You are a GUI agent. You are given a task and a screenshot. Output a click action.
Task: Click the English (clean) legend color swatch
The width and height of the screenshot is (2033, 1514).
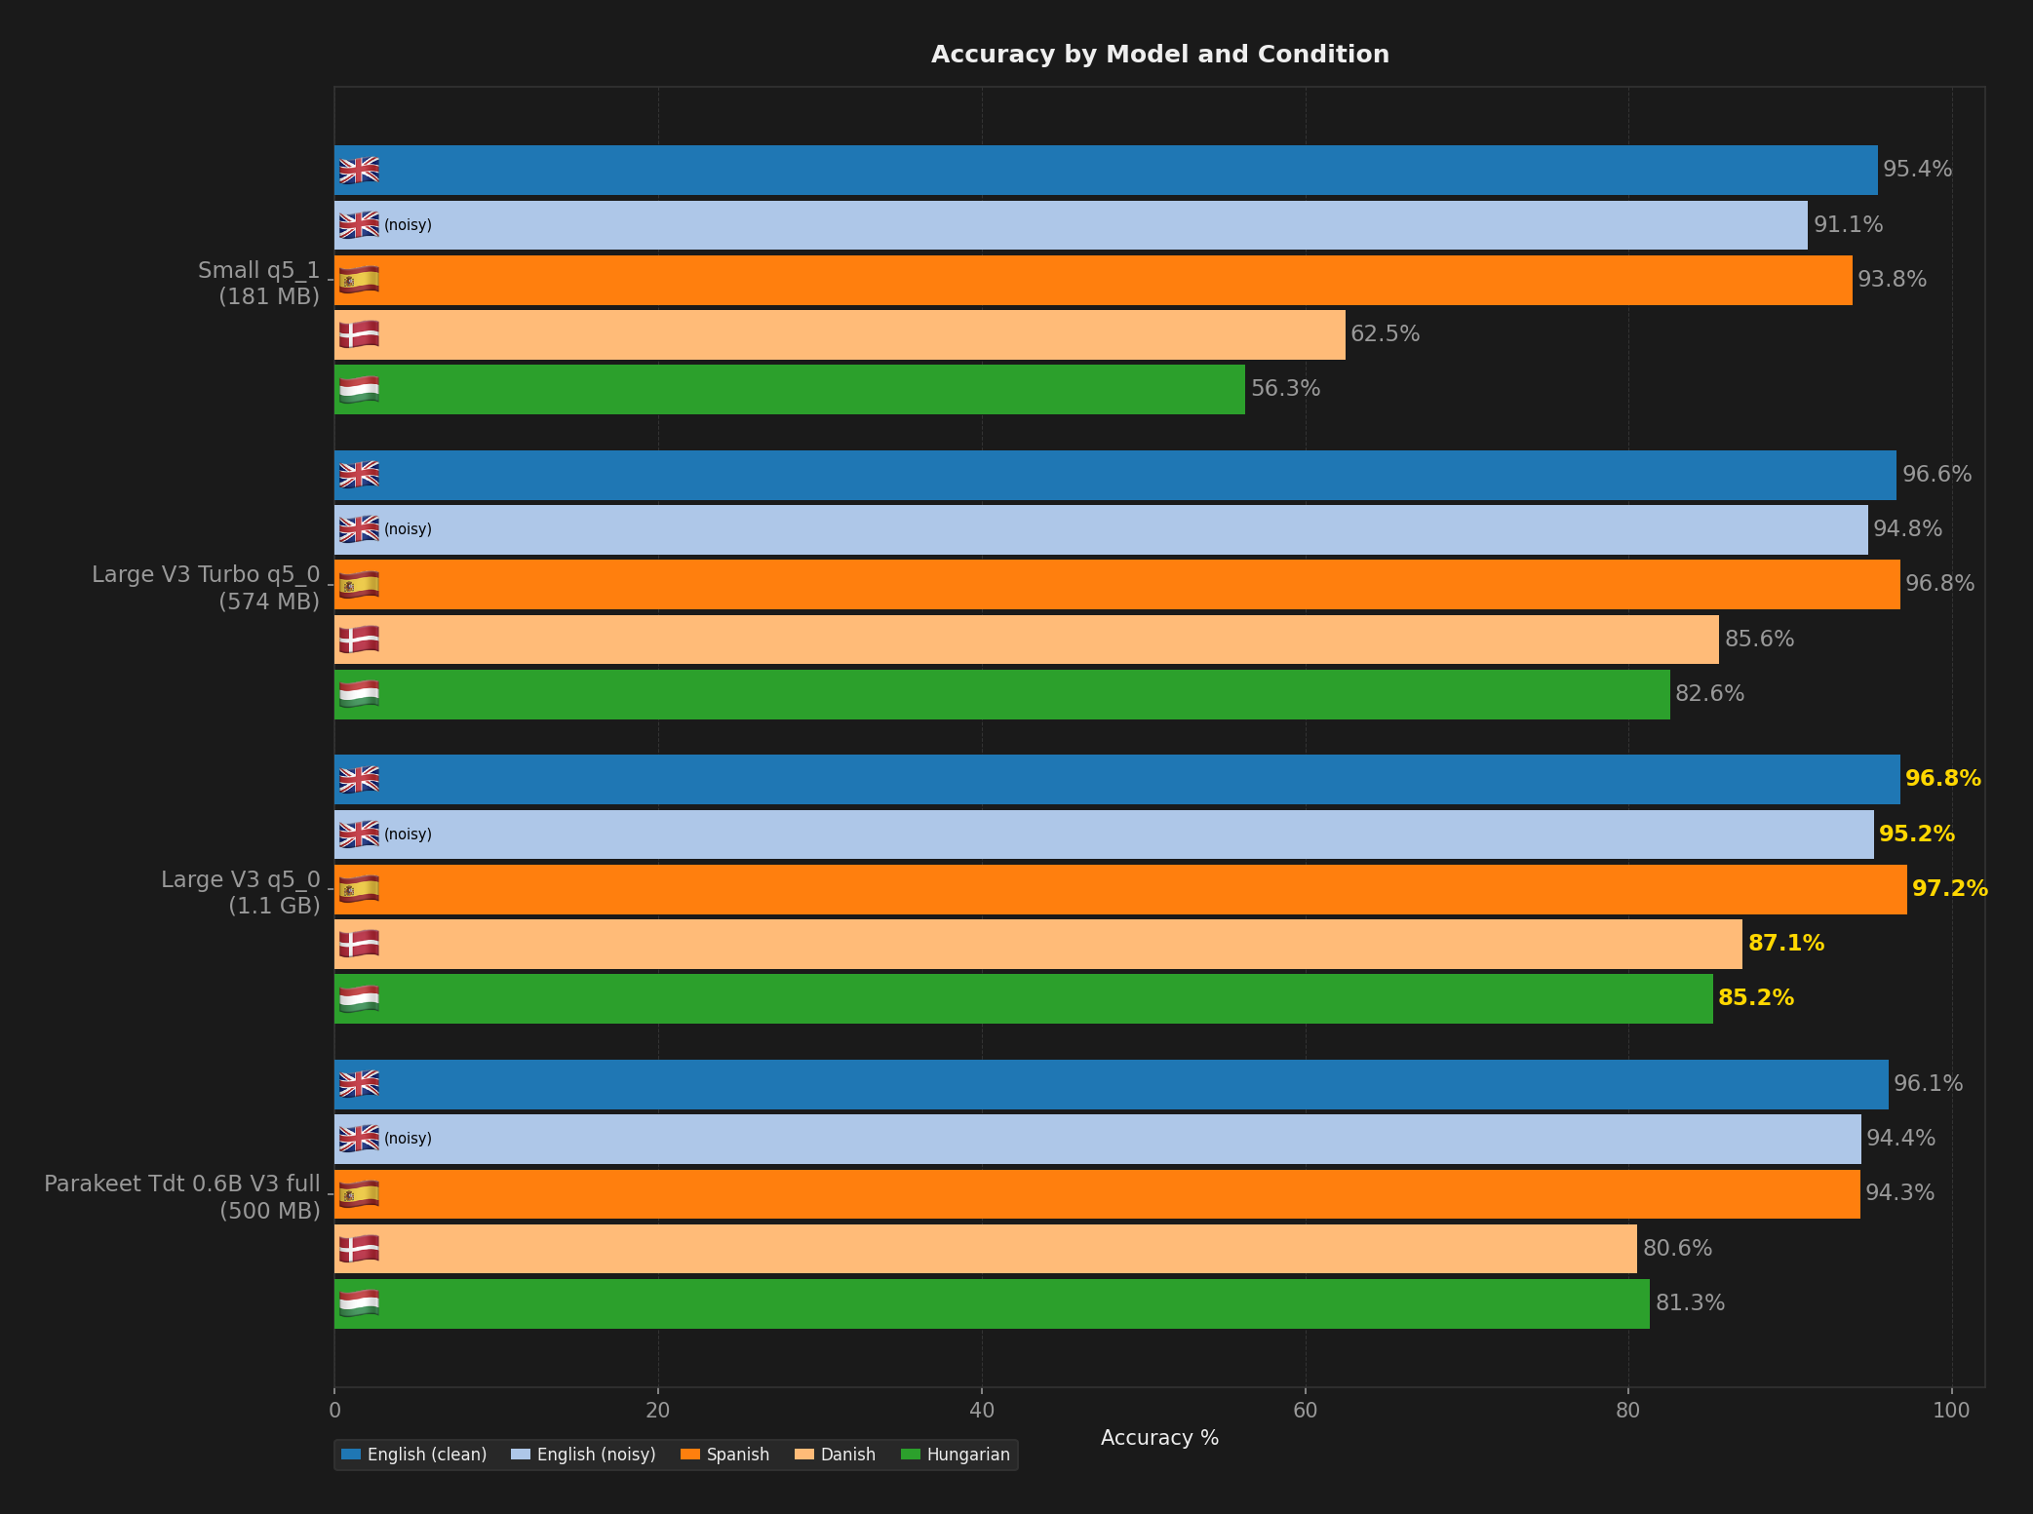coord(351,1455)
